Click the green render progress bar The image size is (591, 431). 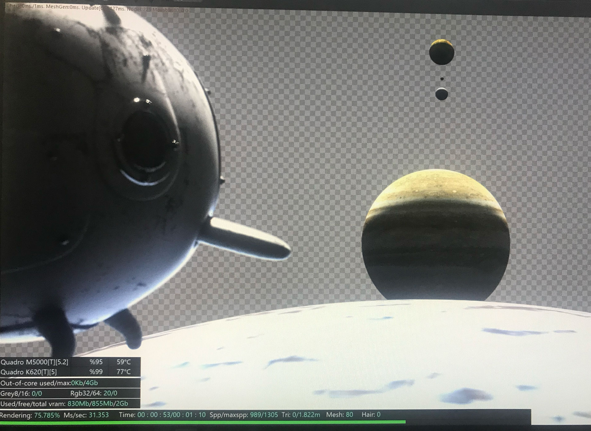[x=203, y=422]
